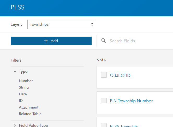The height and width of the screenshot is (127, 173).
Task: Click the '6 of 6' count text
Action: (101, 60)
